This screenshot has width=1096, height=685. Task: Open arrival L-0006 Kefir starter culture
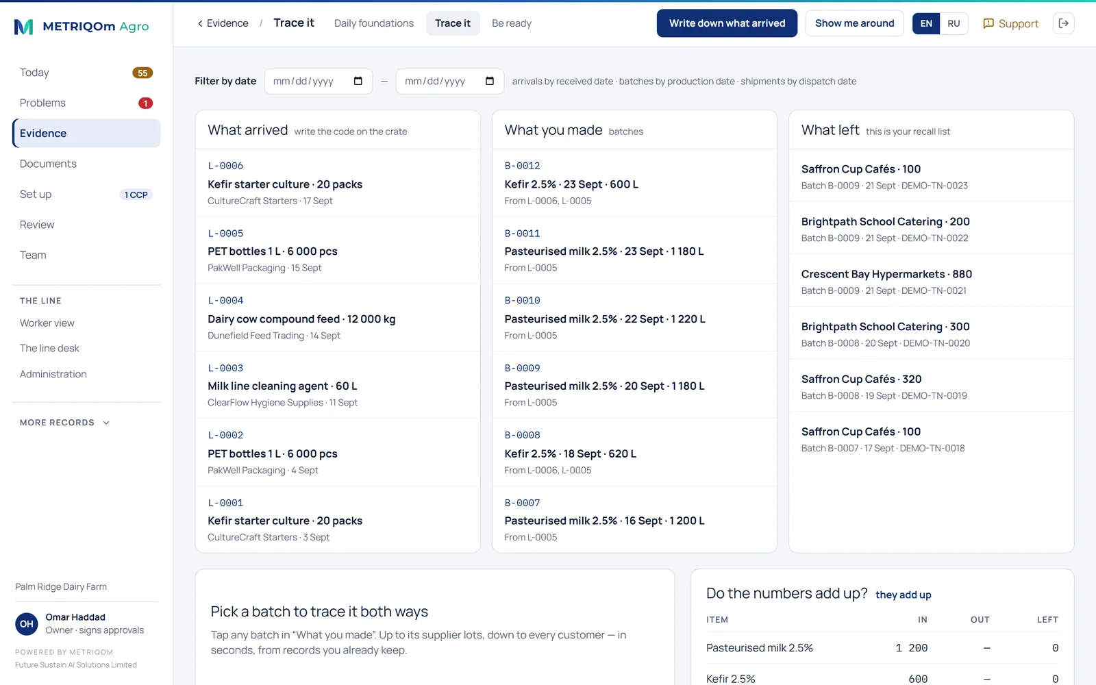point(338,183)
